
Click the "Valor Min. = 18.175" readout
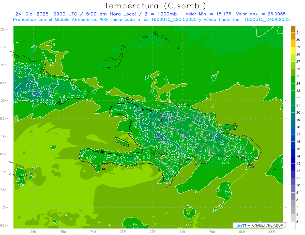[209, 14]
